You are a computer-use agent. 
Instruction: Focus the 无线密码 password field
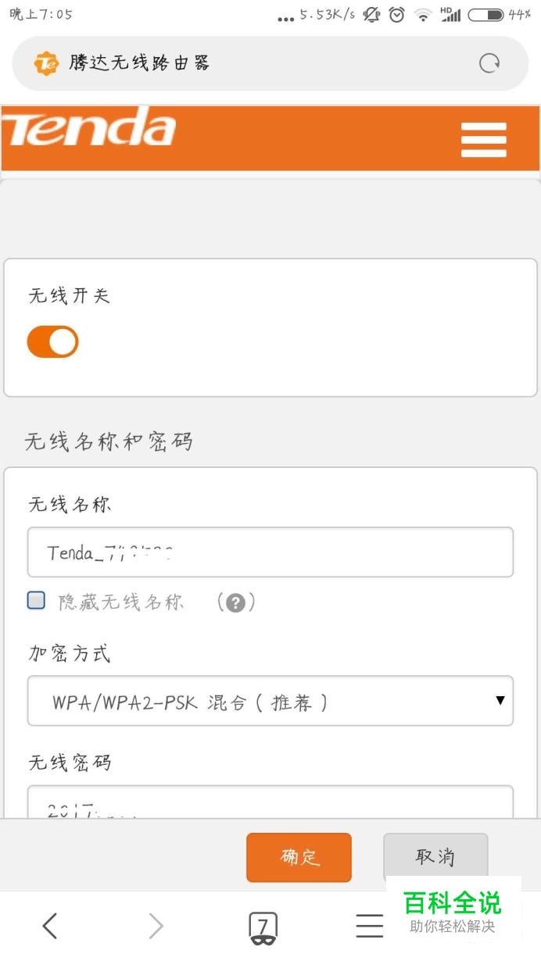[x=270, y=802]
